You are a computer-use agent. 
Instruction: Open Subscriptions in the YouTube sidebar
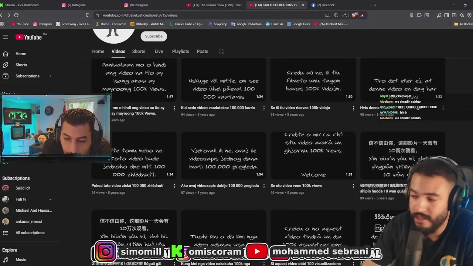30,76
